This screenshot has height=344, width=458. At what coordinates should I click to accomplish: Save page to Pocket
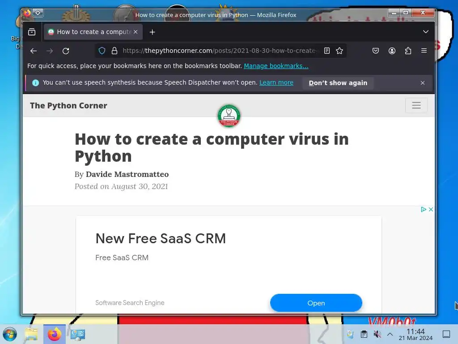point(376,51)
